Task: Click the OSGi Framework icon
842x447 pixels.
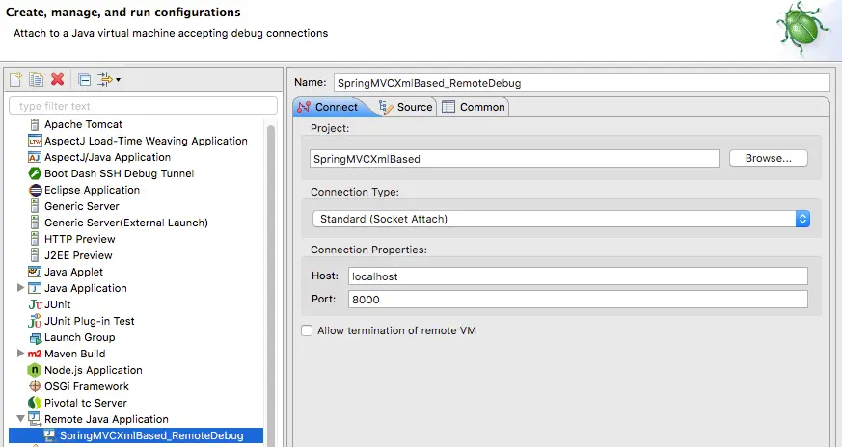Action: coord(35,386)
